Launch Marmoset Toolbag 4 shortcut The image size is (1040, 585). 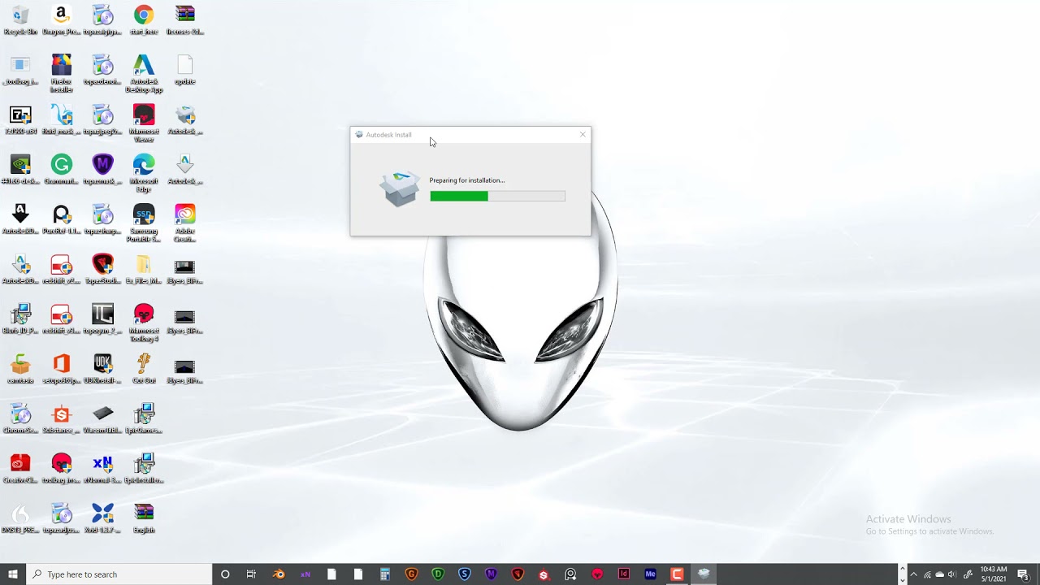(144, 321)
